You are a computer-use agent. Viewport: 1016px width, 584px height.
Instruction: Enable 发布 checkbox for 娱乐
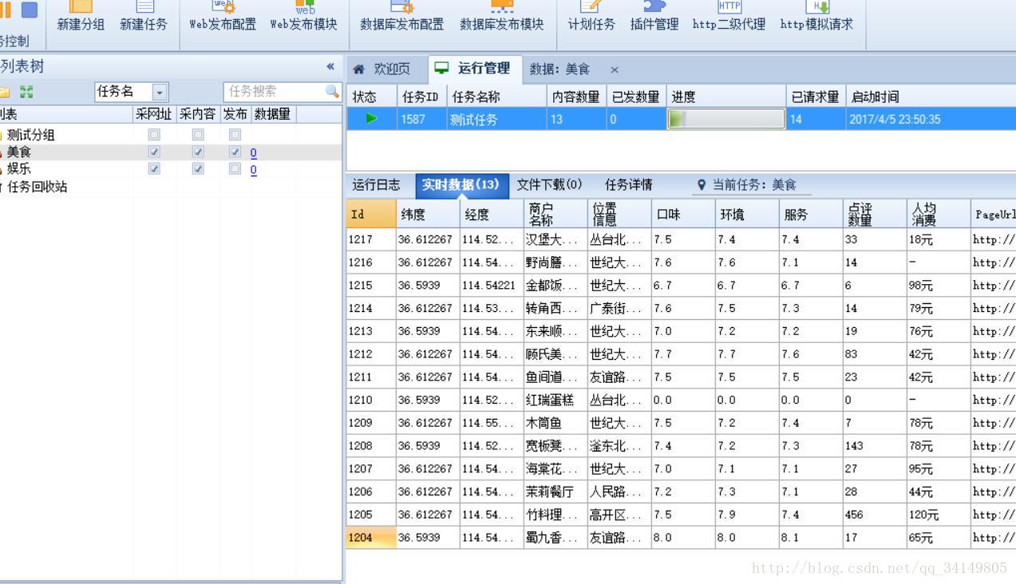point(235,168)
